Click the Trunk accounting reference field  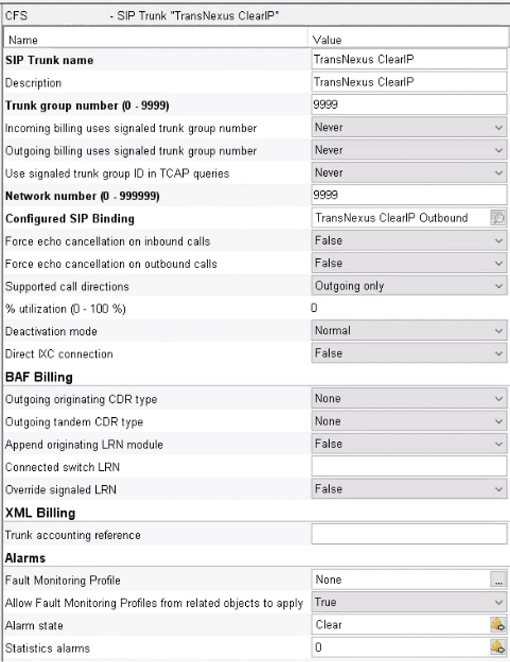(409, 535)
